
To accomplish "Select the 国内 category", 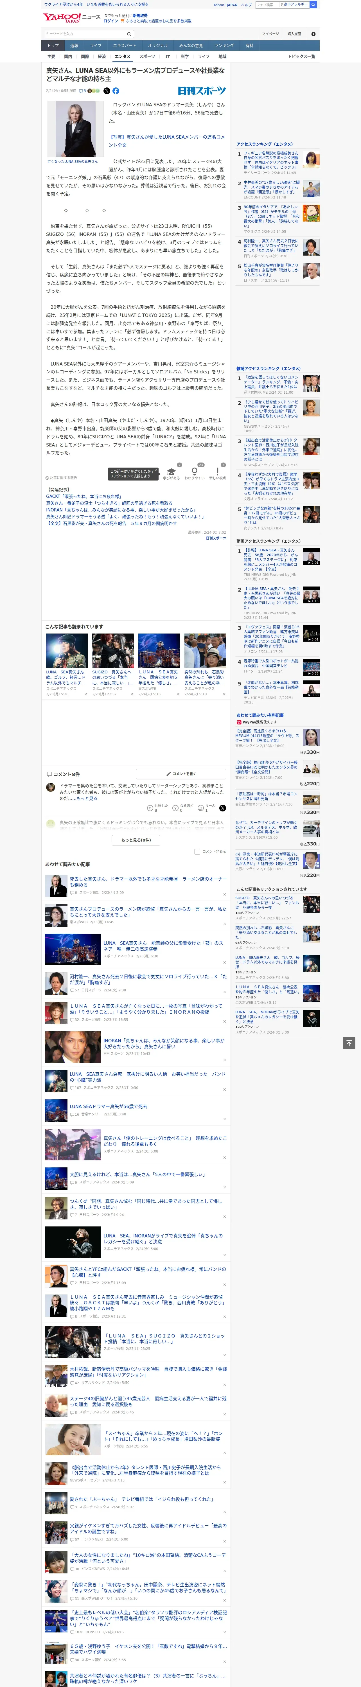I will (68, 56).
